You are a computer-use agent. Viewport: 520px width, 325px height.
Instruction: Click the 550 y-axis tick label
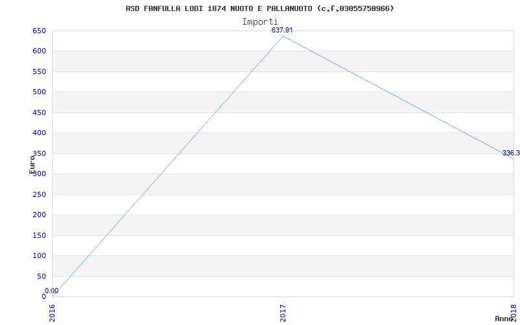point(39,71)
